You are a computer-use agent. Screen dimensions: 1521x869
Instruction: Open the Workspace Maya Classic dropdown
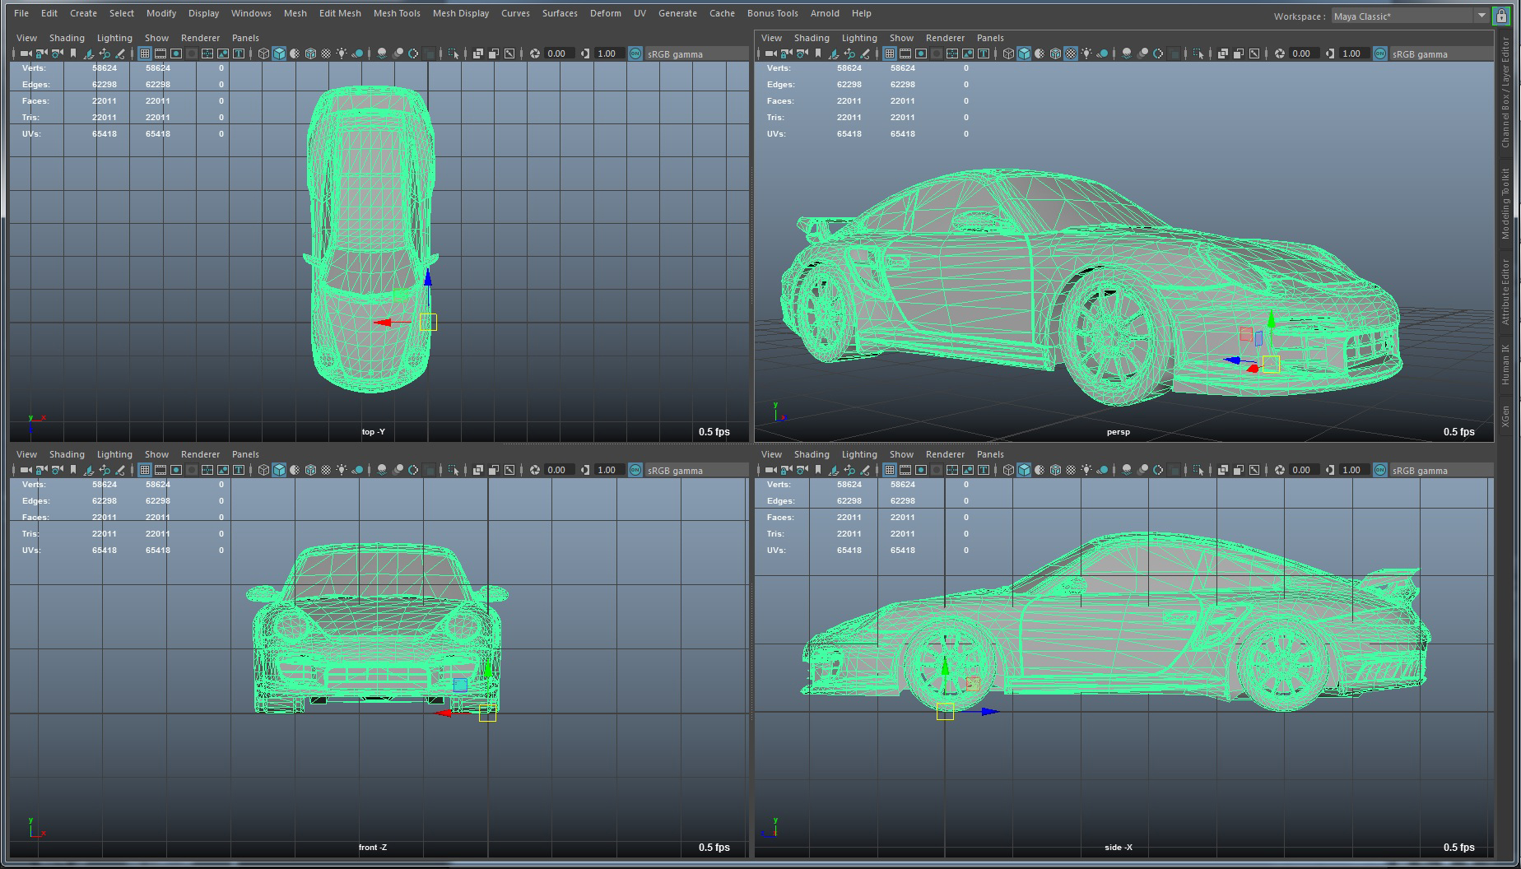1409,16
